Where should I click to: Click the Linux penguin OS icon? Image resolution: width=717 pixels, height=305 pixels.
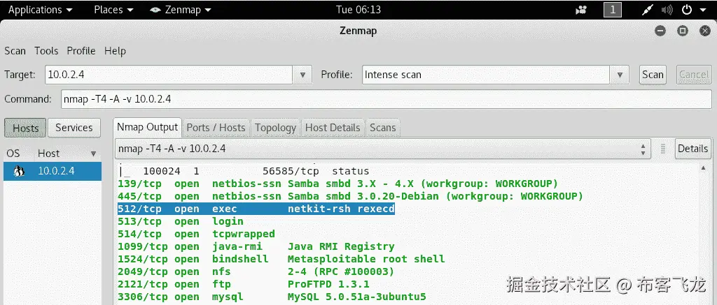tap(19, 172)
